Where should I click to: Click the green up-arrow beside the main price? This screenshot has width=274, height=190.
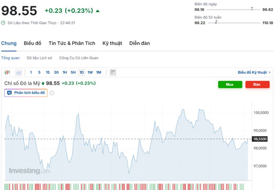coord(98,11)
